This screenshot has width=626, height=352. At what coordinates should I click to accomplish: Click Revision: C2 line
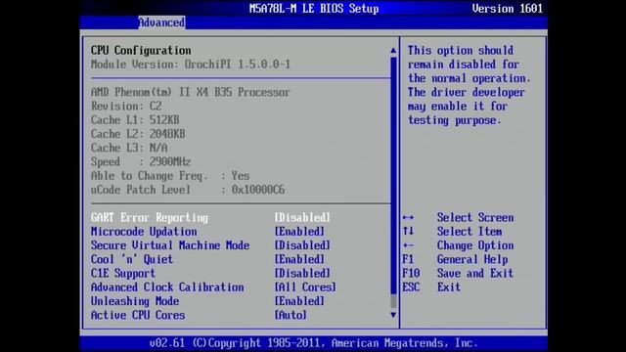126,107
